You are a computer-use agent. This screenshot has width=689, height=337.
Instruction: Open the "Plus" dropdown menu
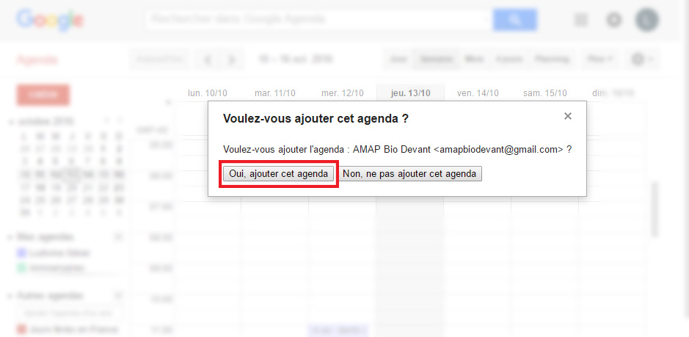pyautogui.click(x=600, y=59)
